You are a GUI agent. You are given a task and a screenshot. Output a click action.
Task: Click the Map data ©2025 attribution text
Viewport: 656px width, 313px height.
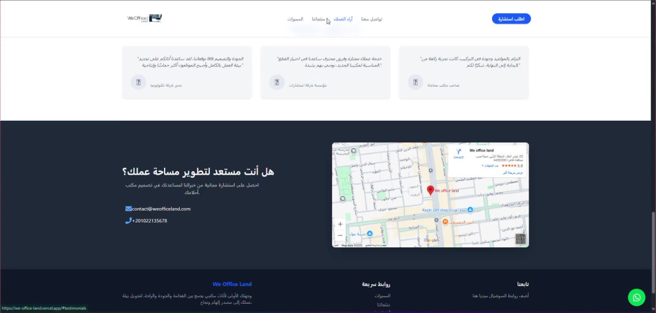pos(352,245)
